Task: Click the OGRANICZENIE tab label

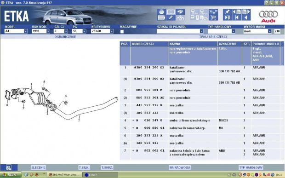Action: 65,37
